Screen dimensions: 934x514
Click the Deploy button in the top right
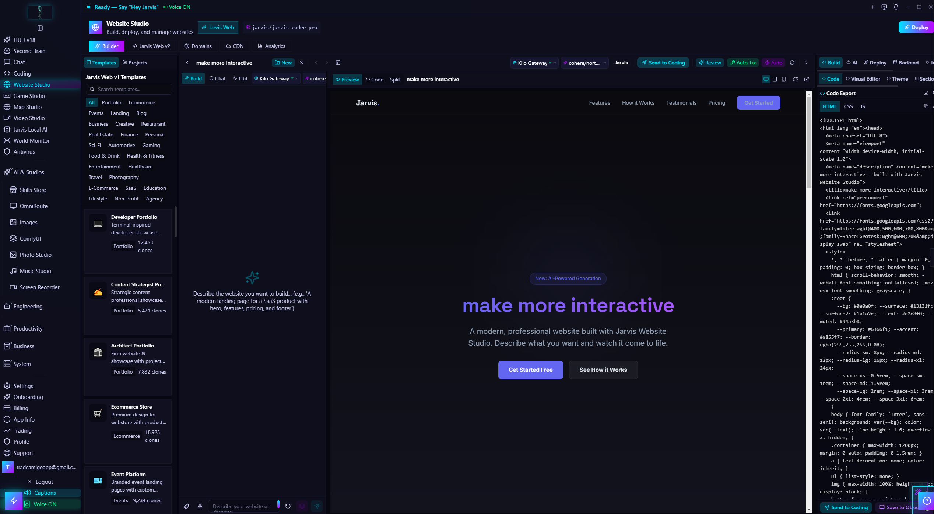pos(917,27)
